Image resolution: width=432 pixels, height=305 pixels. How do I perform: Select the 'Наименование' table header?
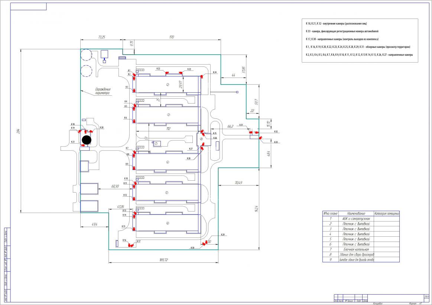click(x=356, y=213)
